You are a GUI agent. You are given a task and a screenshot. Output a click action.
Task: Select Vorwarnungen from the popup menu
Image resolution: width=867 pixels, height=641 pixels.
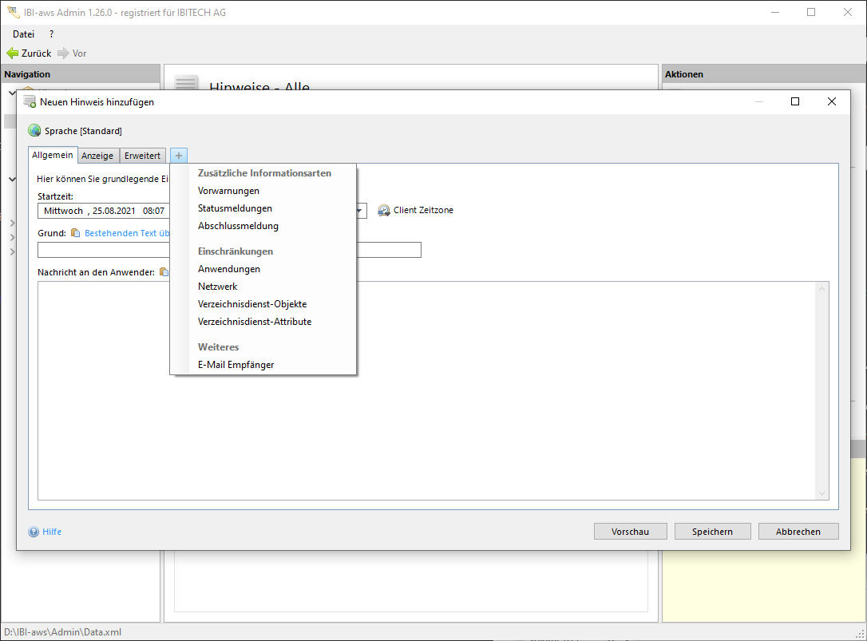pos(228,191)
